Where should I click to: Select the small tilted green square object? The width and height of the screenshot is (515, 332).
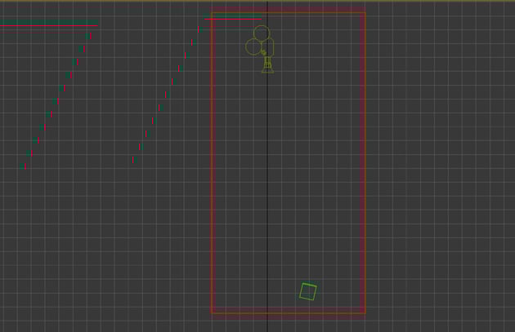(x=308, y=291)
